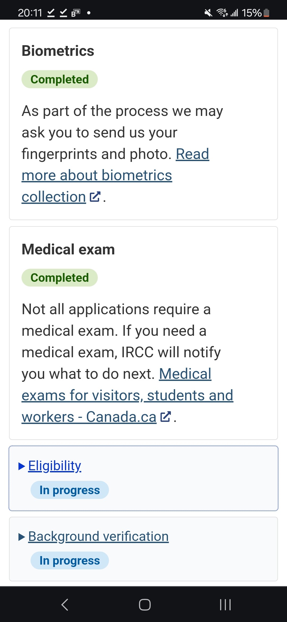Viewport: 287px width, 622px height.
Task: Tap In progress badge under Background verification
Action: (70, 561)
